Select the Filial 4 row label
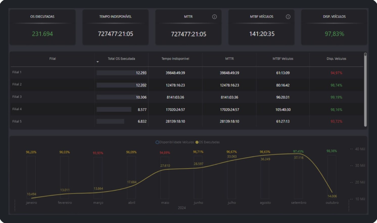The image size is (377, 223). click(x=17, y=109)
